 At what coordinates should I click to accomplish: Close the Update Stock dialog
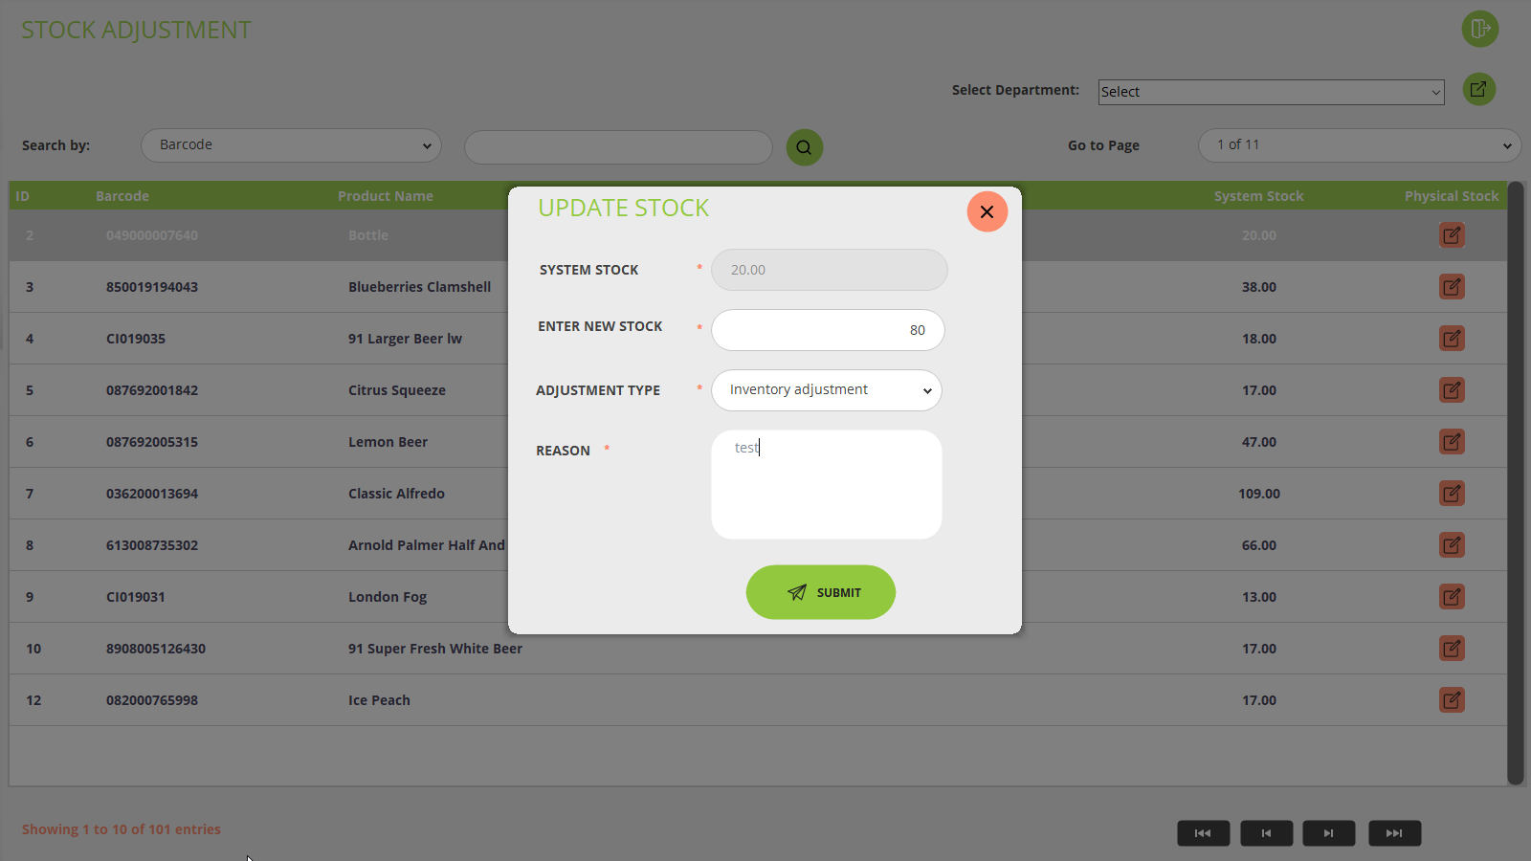pos(987,211)
